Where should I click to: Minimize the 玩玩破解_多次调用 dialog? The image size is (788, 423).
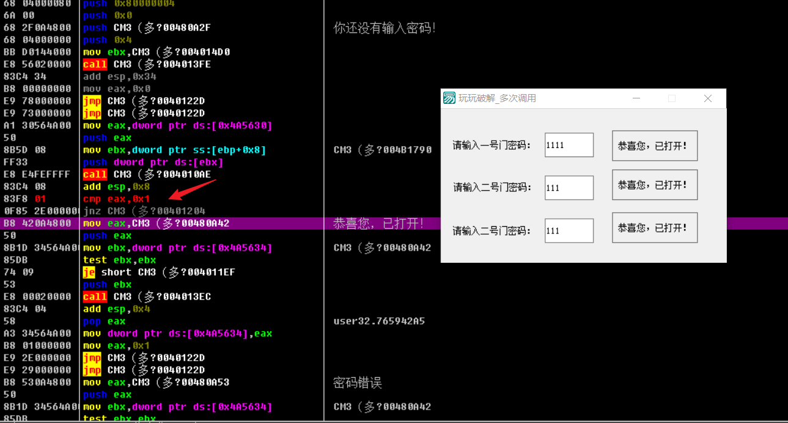tap(636, 98)
